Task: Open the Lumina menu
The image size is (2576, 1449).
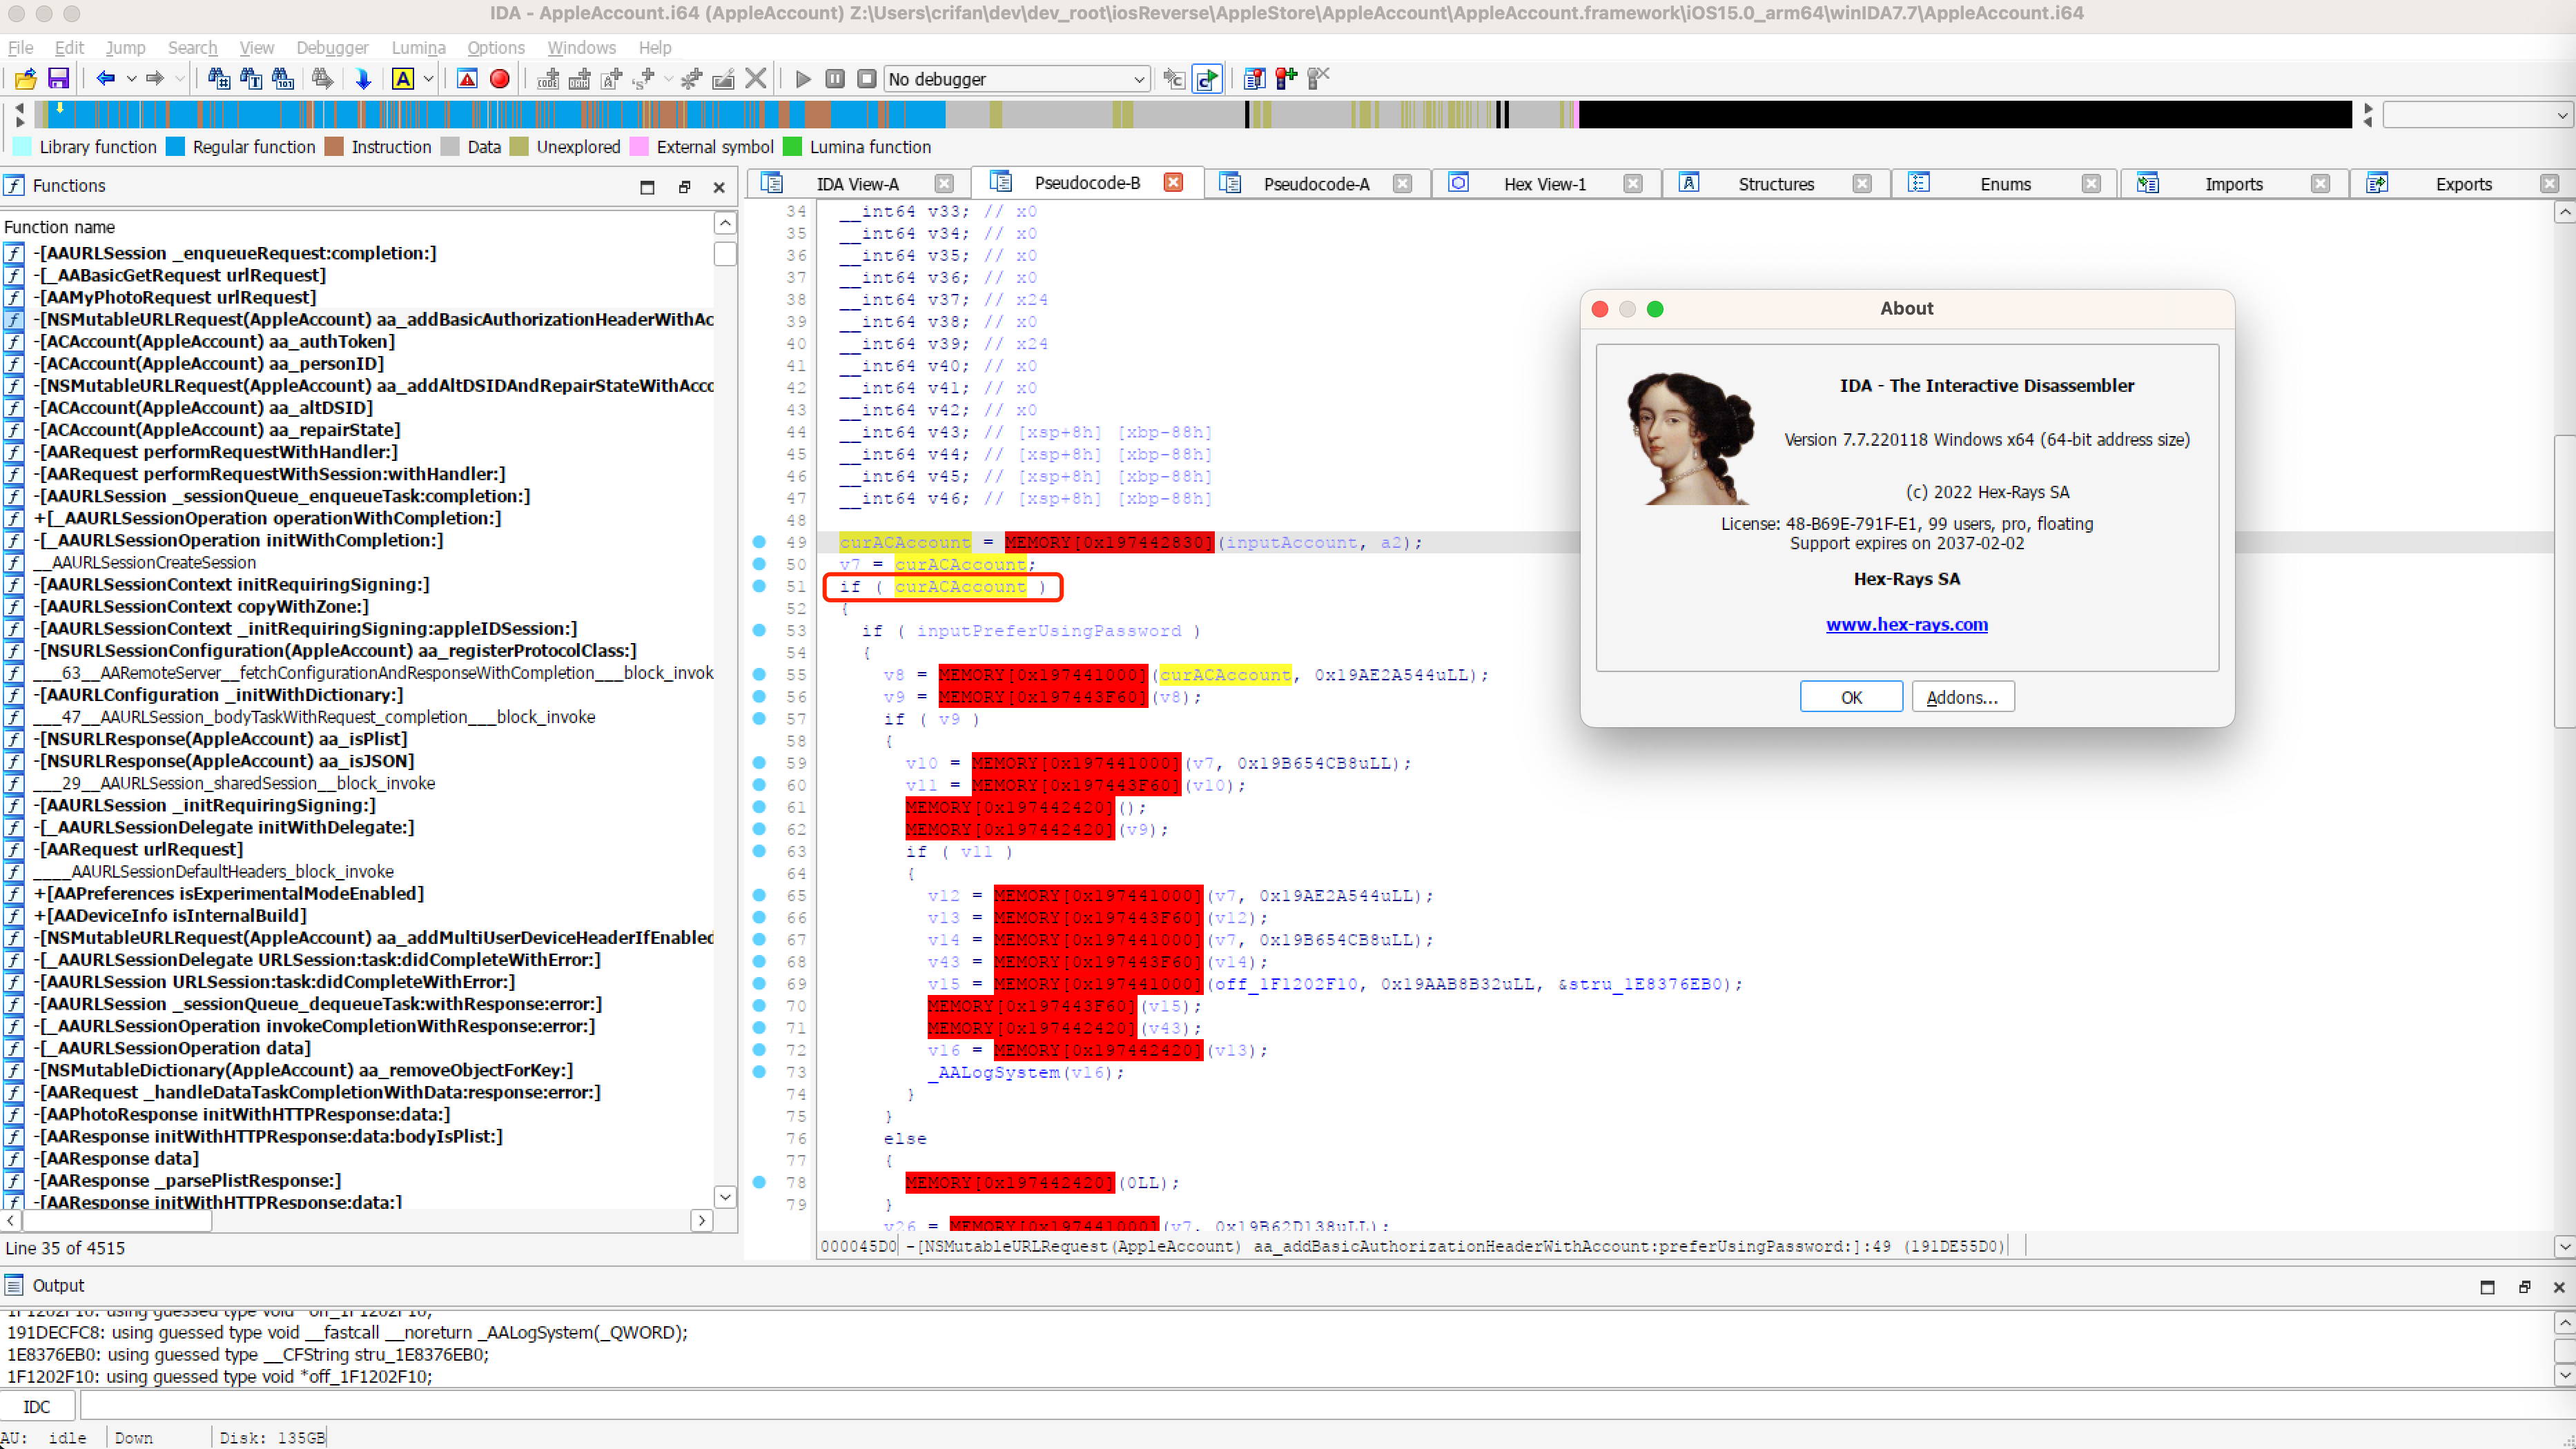Action: (418, 47)
